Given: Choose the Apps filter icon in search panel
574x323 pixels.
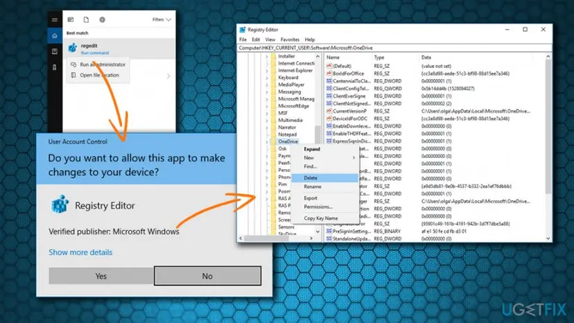Looking at the screenshot, I should click(x=71, y=20).
